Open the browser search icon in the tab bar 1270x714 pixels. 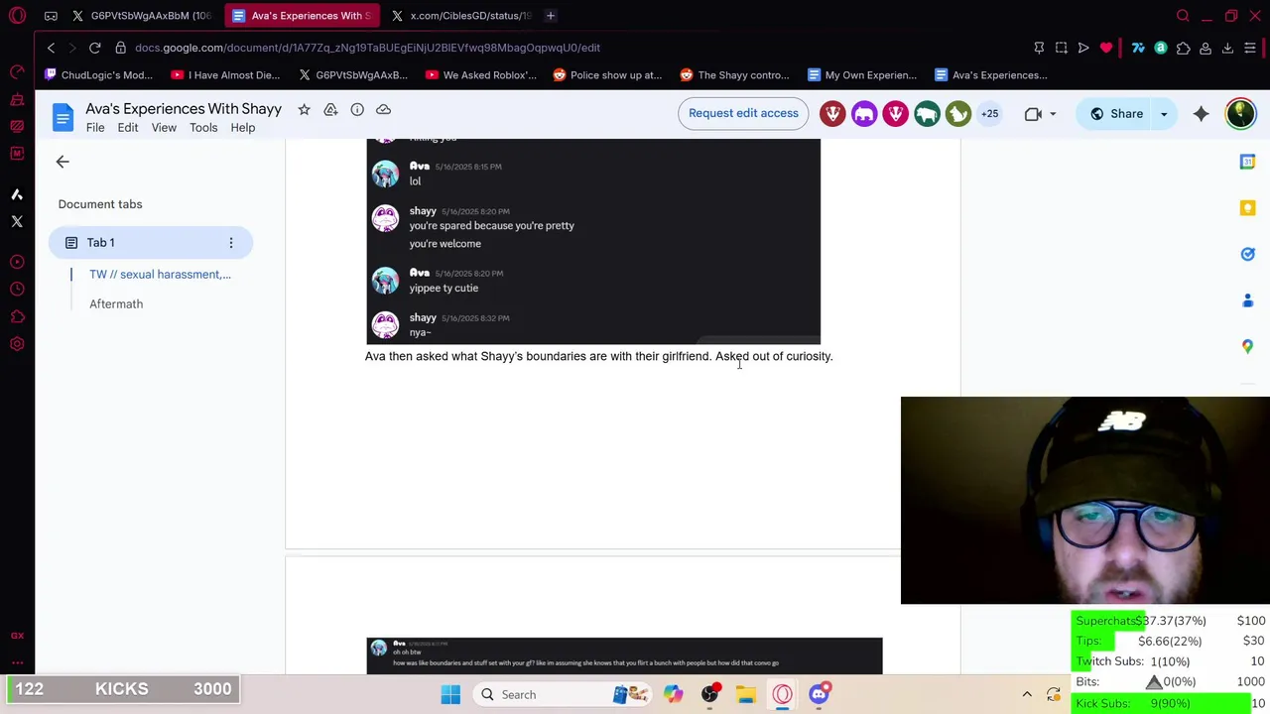point(1183,16)
